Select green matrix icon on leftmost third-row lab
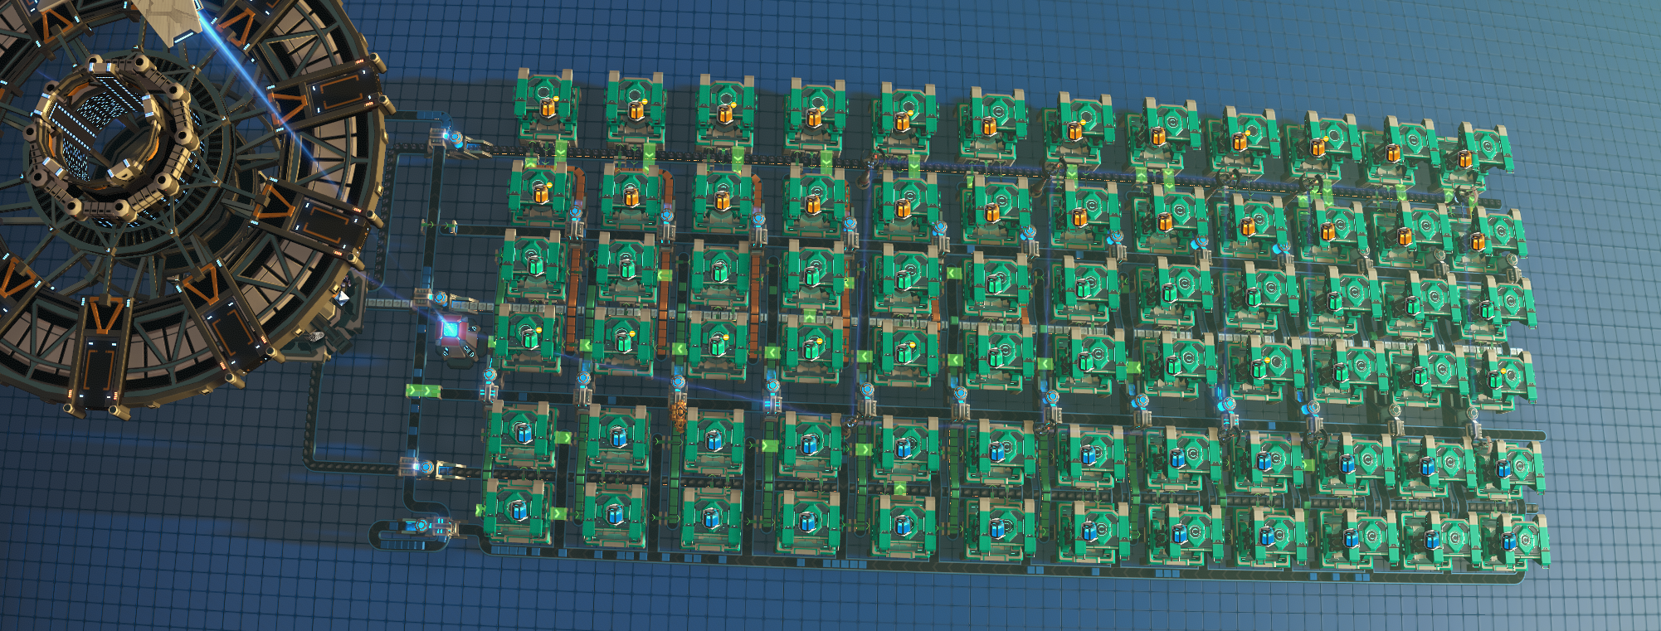1661x631 pixels. tap(535, 266)
